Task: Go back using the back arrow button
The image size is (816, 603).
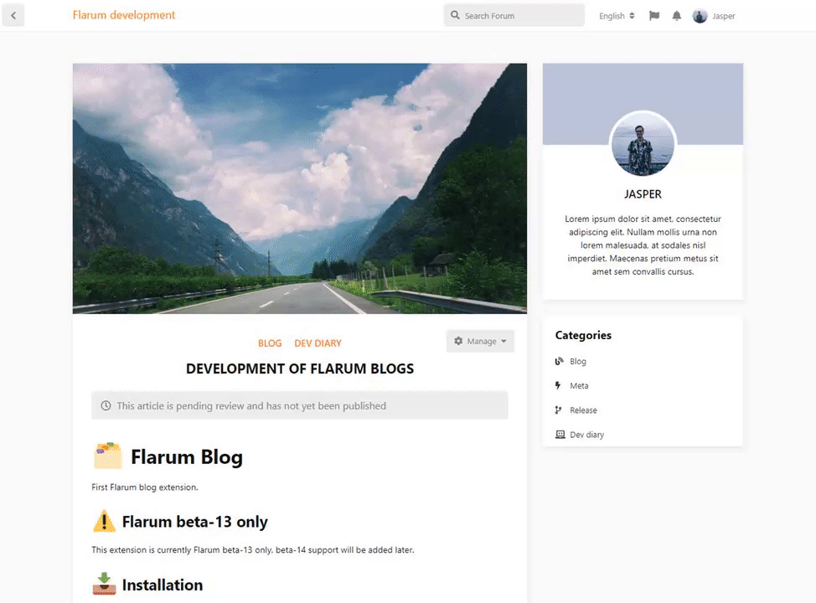Action: 13,16
